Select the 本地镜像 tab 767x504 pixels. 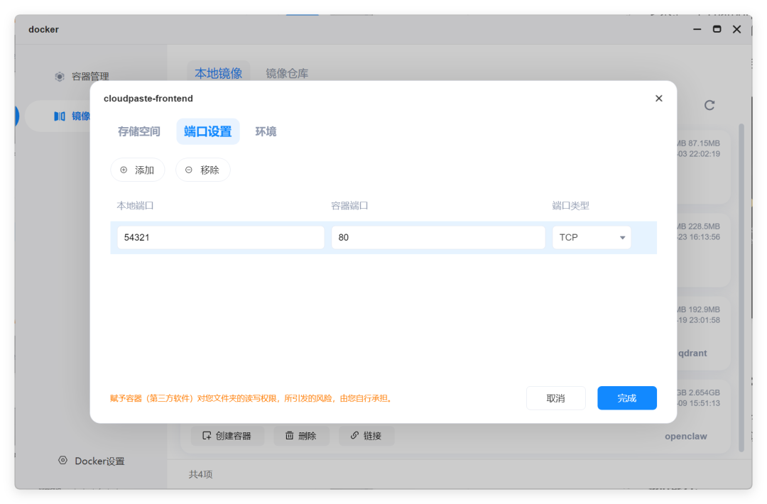tap(218, 73)
